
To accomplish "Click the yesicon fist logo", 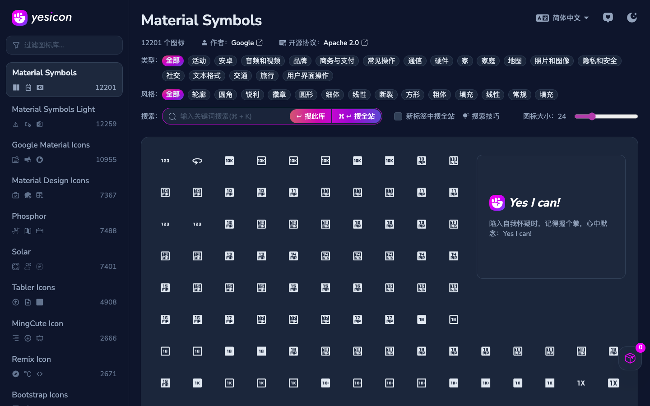I will point(19,18).
